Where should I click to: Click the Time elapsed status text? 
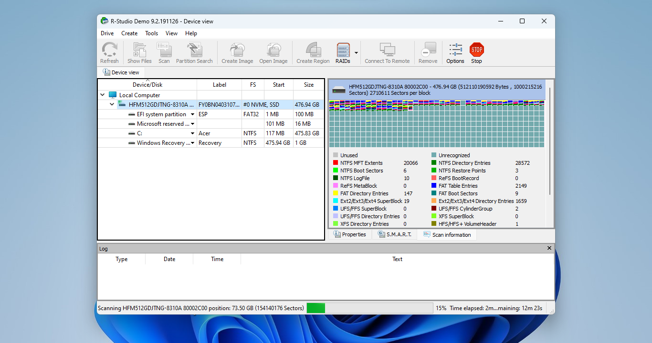[x=496, y=308]
